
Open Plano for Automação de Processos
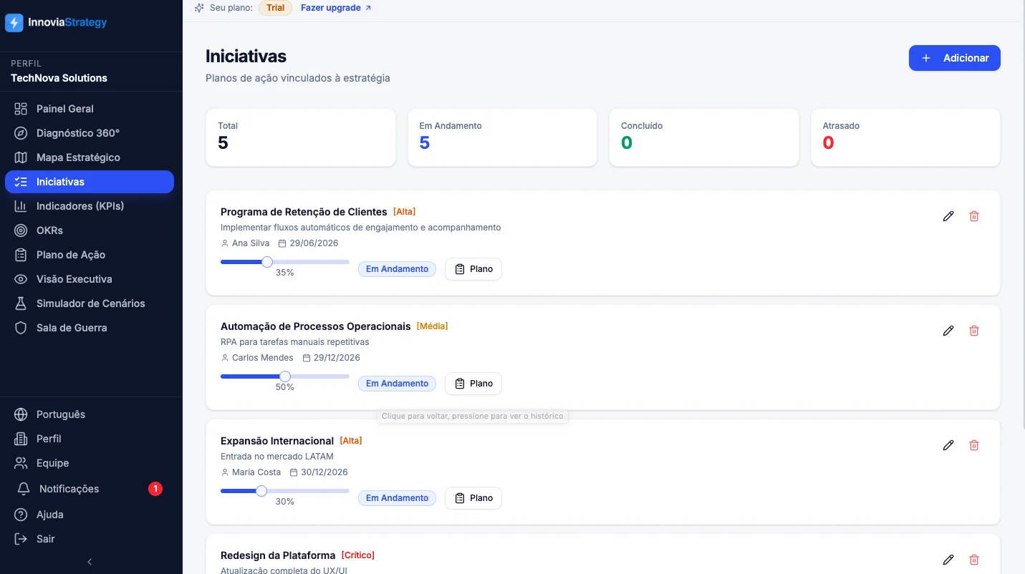coord(473,384)
